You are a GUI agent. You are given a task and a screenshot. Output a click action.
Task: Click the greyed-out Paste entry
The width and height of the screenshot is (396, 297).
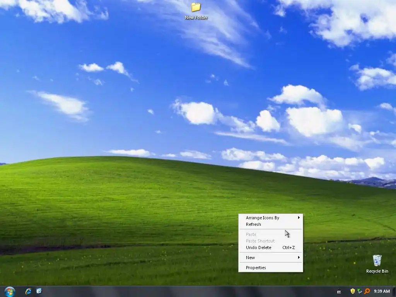pos(270,234)
